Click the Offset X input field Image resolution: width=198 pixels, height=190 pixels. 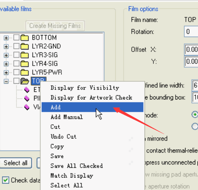point(191,50)
